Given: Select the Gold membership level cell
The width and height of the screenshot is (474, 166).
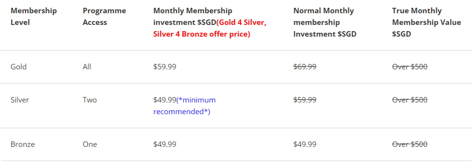Looking at the screenshot, I should coord(19,67).
